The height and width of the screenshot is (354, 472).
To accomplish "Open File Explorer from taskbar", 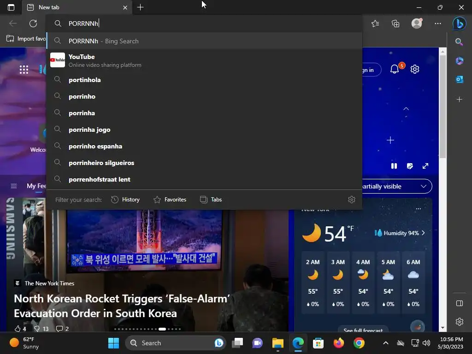I will click(278, 343).
